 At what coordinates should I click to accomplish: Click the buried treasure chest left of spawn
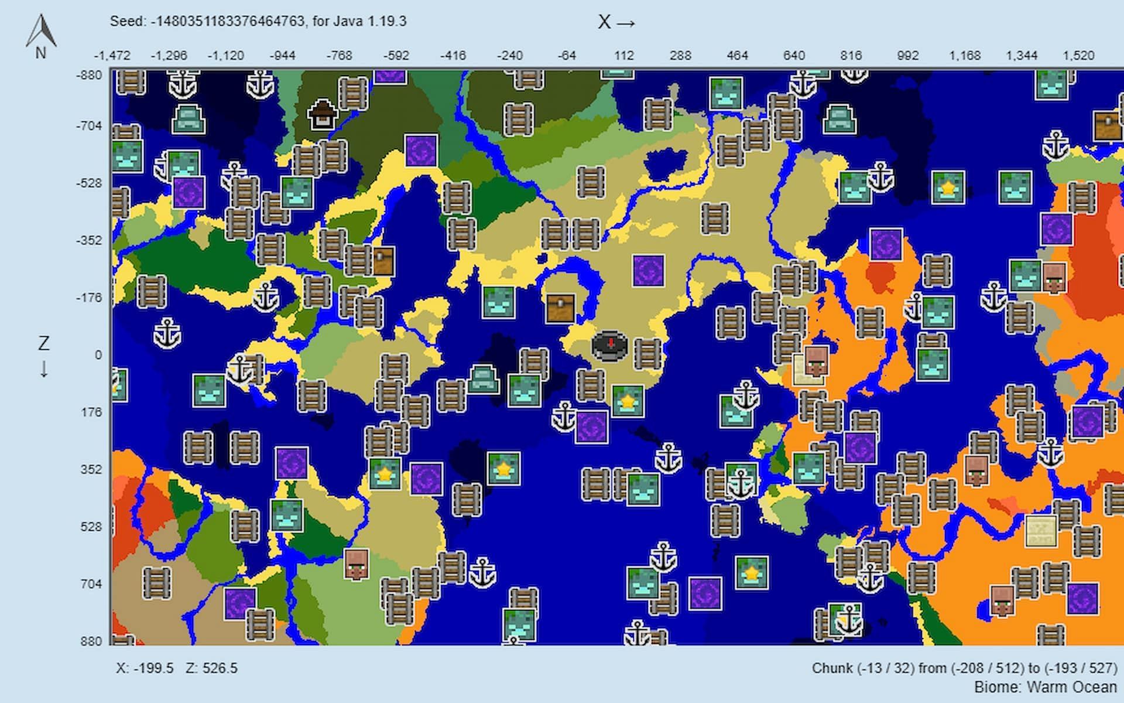pos(560,308)
